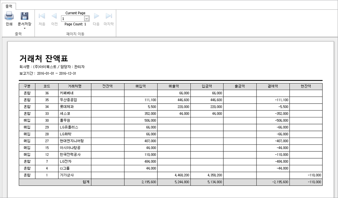Click the 매출액 column header
This screenshot has height=198, width=338.
[174, 86]
